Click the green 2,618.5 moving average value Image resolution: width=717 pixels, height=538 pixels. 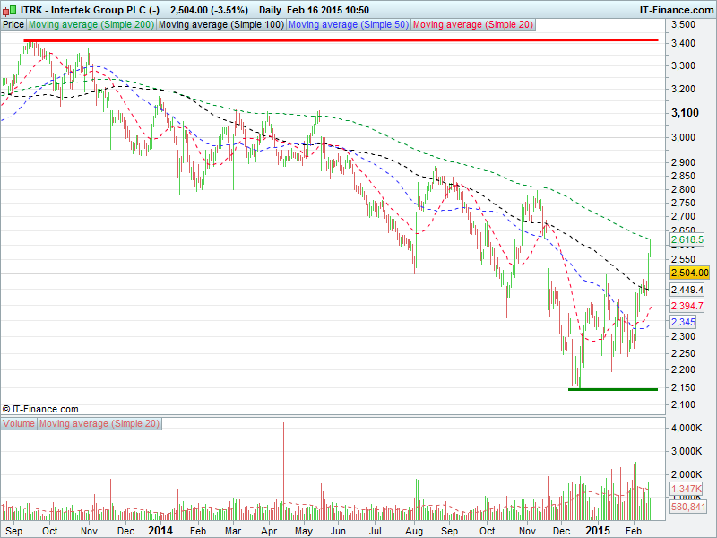point(687,239)
